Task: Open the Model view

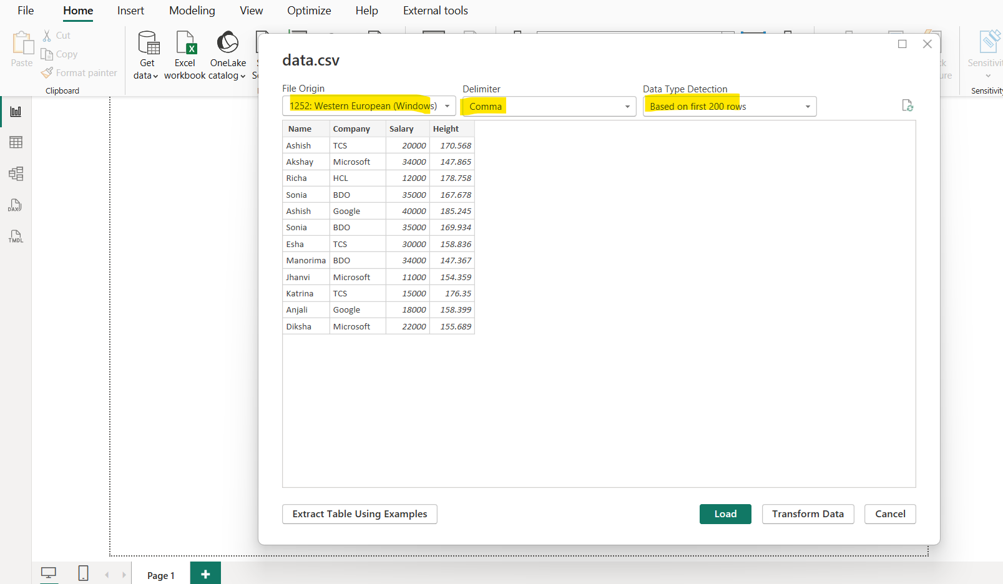Action: (x=15, y=174)
